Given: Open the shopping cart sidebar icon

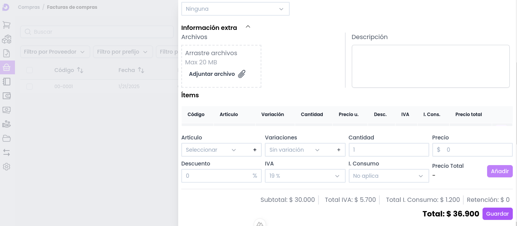Looking at the screenshot, I should pos(7,25).
